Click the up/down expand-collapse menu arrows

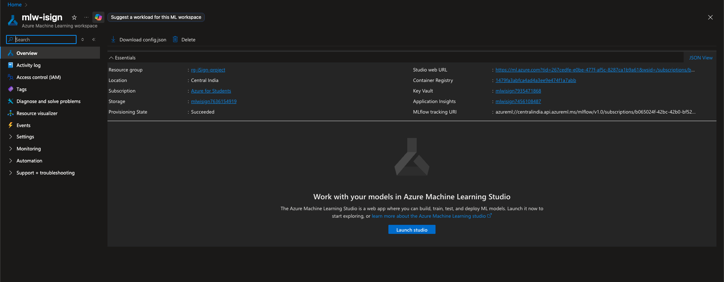click(83, 39)
